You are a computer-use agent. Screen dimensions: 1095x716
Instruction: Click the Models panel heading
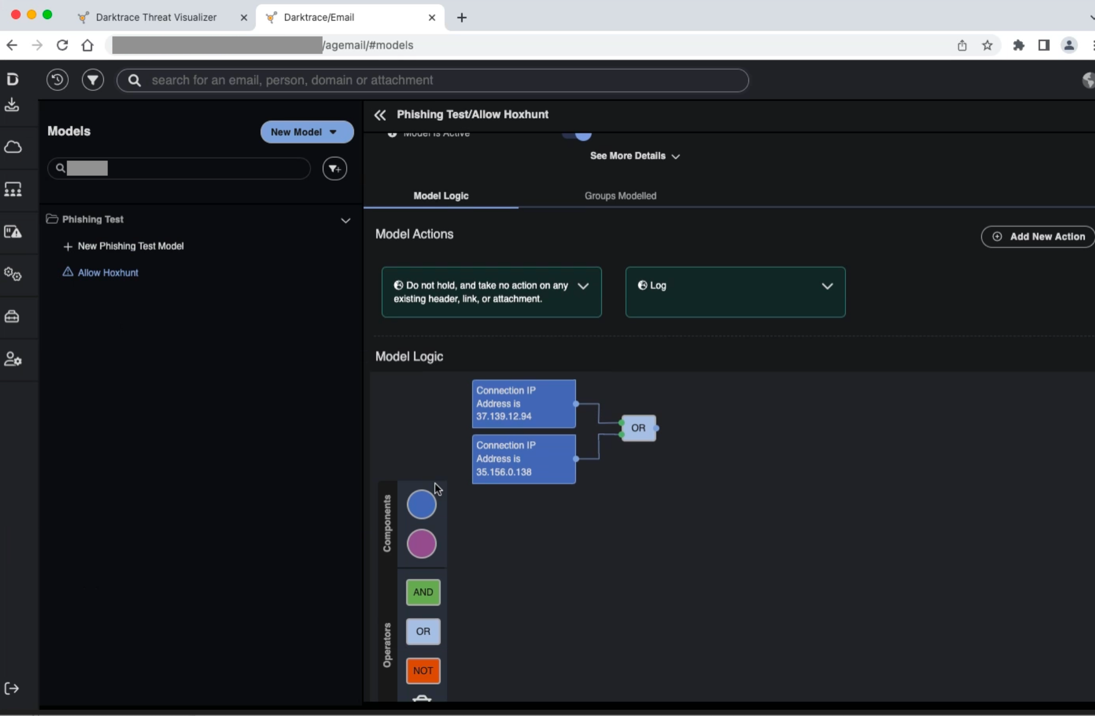click(x=69, y=131)
